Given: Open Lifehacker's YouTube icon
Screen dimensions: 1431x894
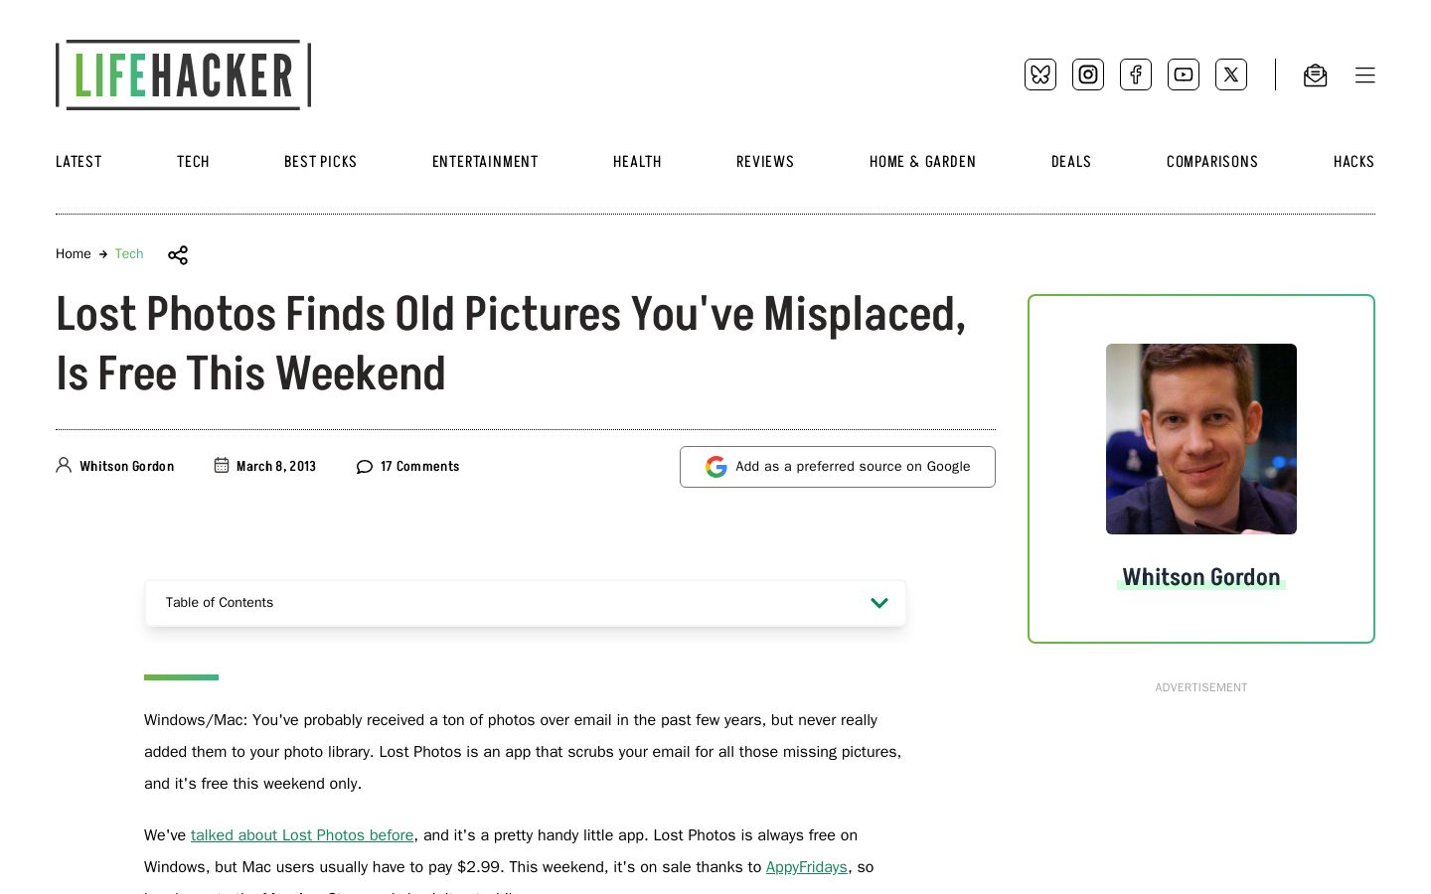Looking at the screenshot, I should tap(1184, 74).
